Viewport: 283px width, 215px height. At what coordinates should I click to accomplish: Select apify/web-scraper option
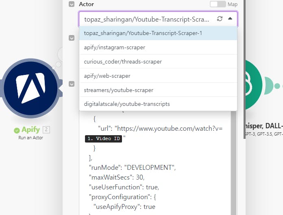click(x=158, y=76)
